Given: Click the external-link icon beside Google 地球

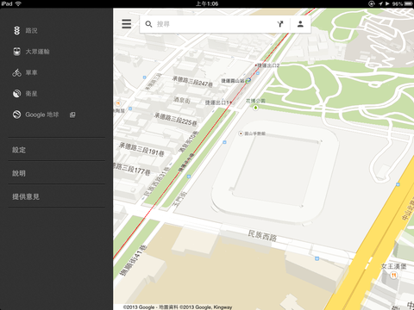Looking at the screenshot, I should [x=72, y=115].
